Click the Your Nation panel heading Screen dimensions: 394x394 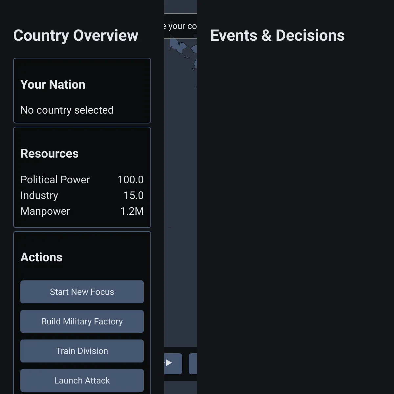(x=53, y=85)
